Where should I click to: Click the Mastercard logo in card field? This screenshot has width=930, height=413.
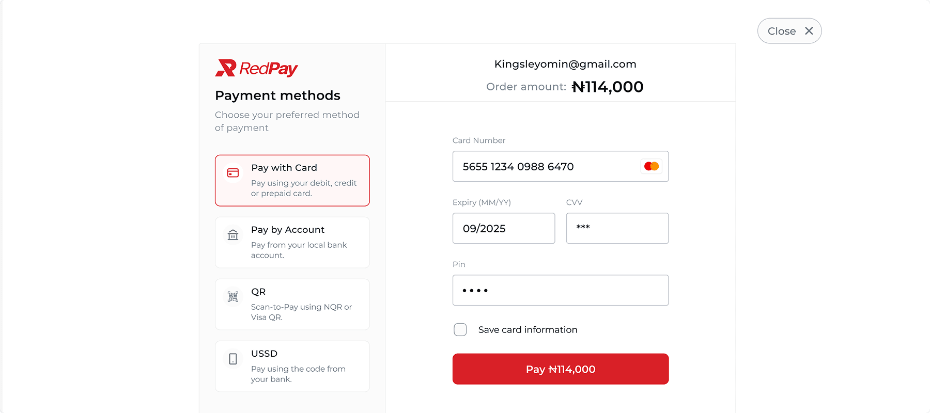[651, 166]
